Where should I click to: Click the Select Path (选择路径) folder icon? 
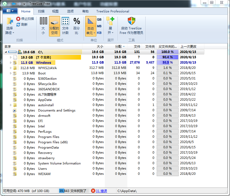[10, 21]
